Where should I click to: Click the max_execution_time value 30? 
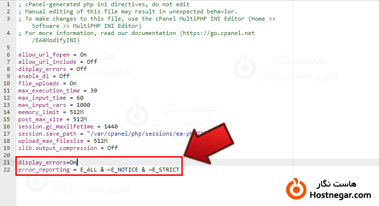[x=94, y=91]
